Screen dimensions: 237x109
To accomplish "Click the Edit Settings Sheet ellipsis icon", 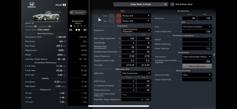I will pyautogui.click(x=172, y=4).
